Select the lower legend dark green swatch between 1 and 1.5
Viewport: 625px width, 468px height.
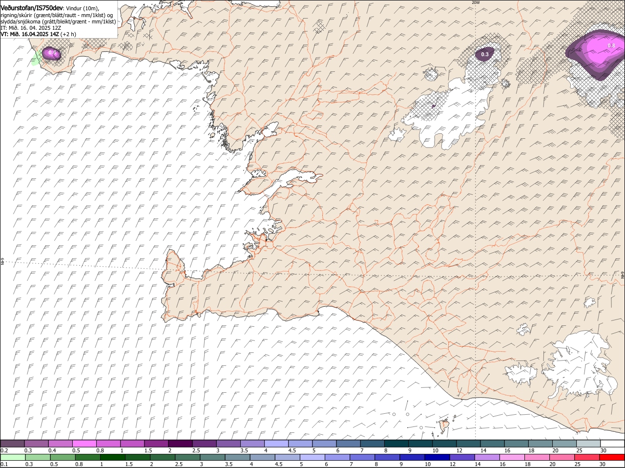[x=112, y=457]
